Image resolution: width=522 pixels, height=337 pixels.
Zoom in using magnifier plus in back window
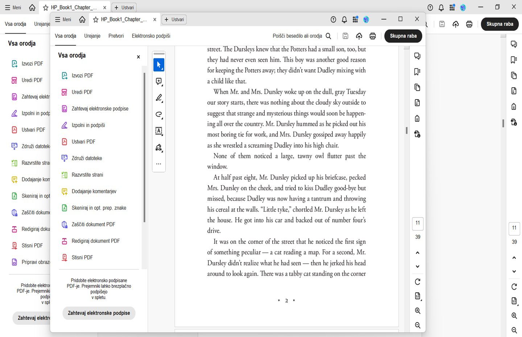(514, 316)
